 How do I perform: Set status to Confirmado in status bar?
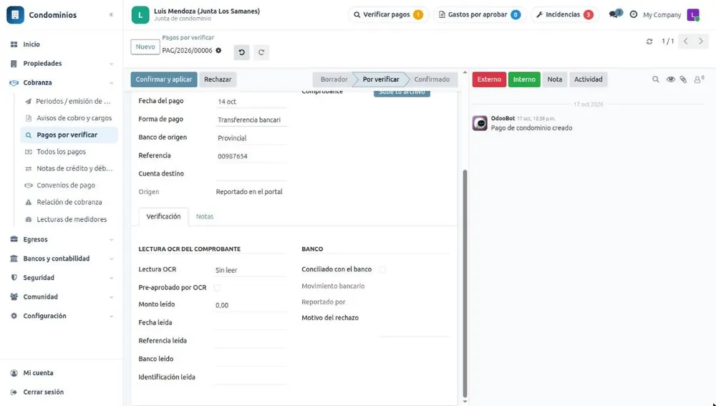432,79
